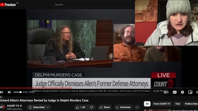The width and height of the screenshot is (198, 111).
Task: Focus the Search input field
Action: point(93,5)
